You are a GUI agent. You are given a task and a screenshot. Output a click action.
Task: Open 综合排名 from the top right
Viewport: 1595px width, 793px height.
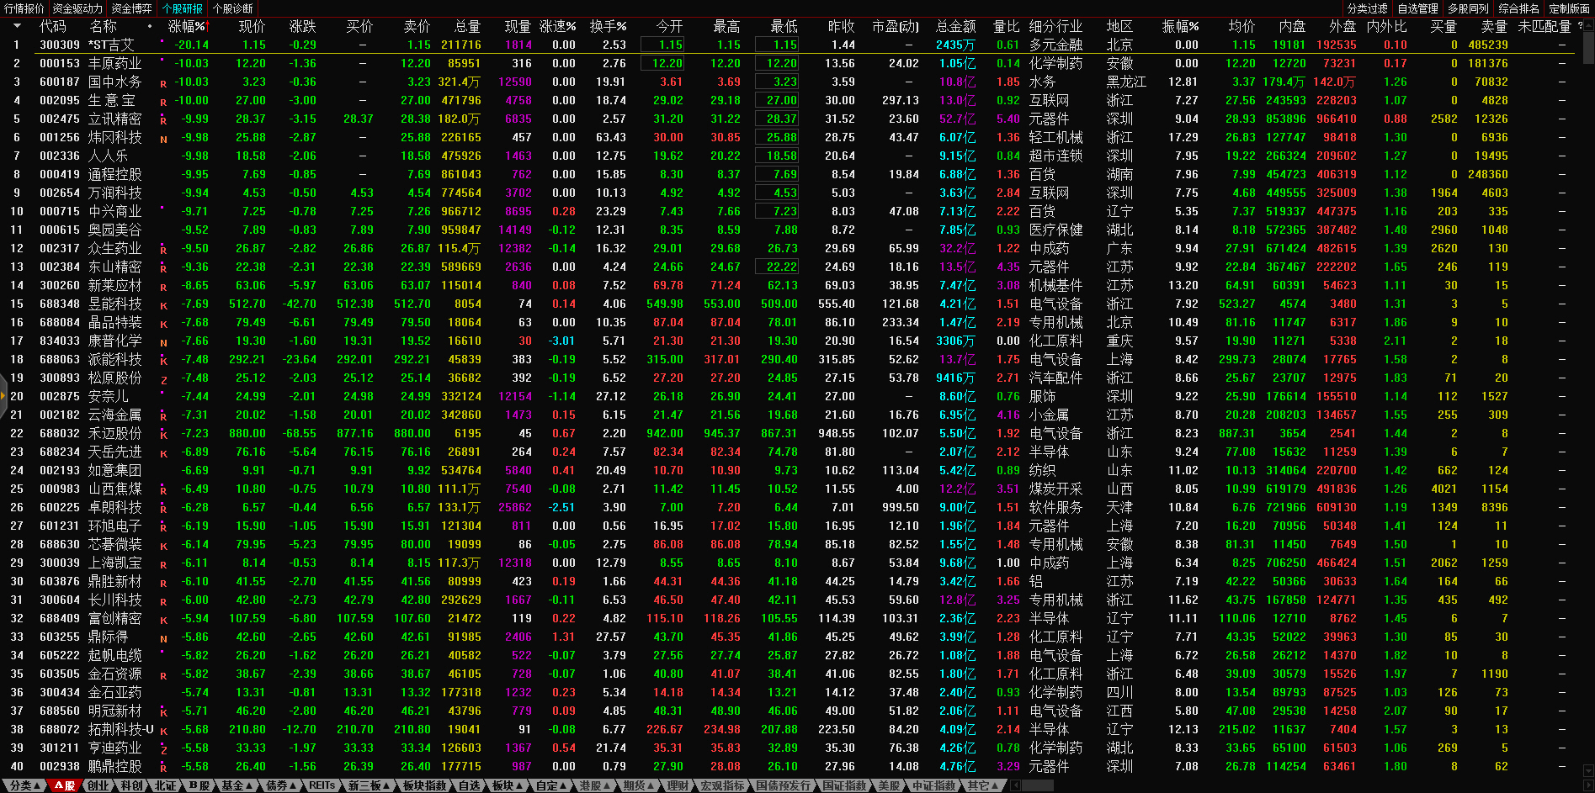pos(1518,8)
